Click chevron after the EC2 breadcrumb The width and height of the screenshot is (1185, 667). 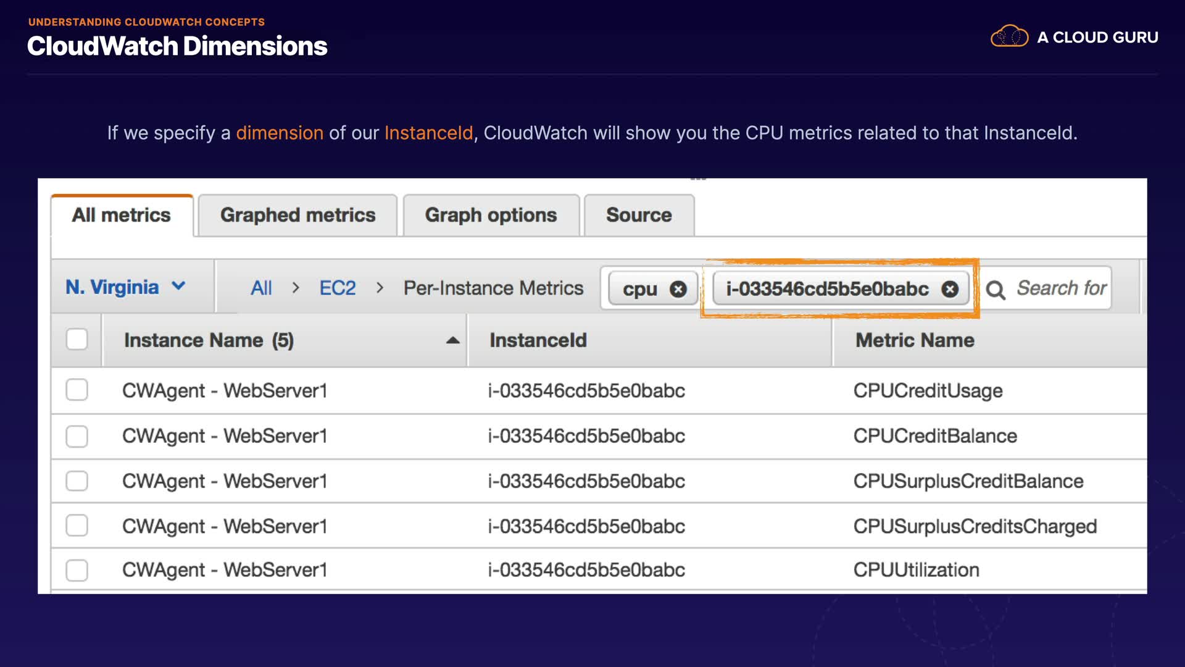(x=380, y=288)
